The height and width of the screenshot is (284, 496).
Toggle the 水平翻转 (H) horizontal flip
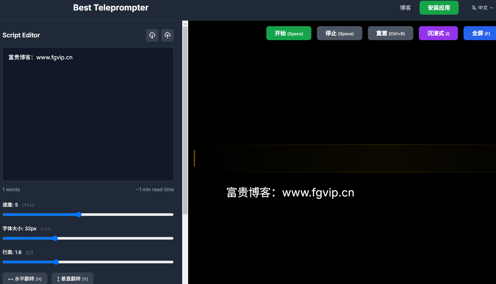[25, 279]
